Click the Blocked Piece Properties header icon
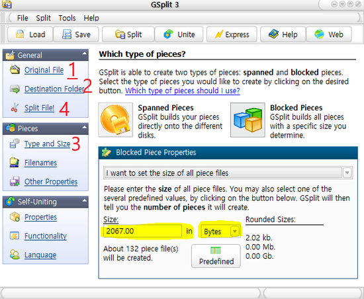364x299 pixels. pos(107,152)
